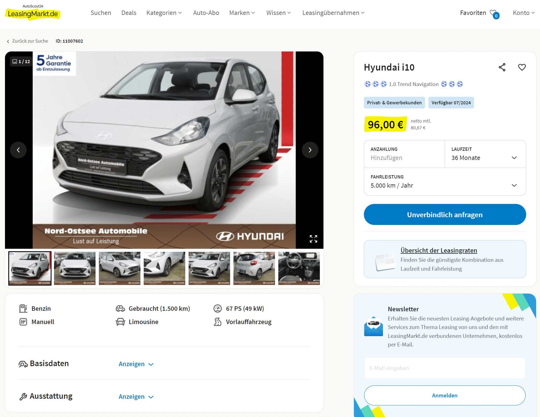
Task: Select first thumbnail of silver car
Action: [x=30, y=268]
